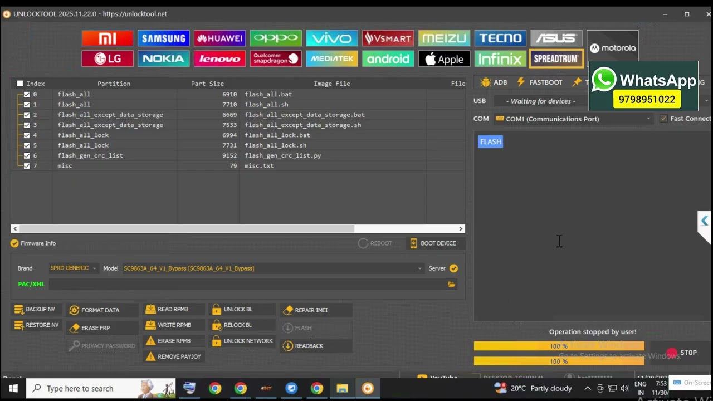Click the RESTORE NV button
The height and width of the screenshot is (401, 713).
coord(37,325)
